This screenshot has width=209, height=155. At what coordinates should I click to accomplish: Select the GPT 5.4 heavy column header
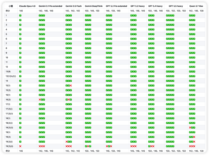pyautogui.click(x=155, y=6)
